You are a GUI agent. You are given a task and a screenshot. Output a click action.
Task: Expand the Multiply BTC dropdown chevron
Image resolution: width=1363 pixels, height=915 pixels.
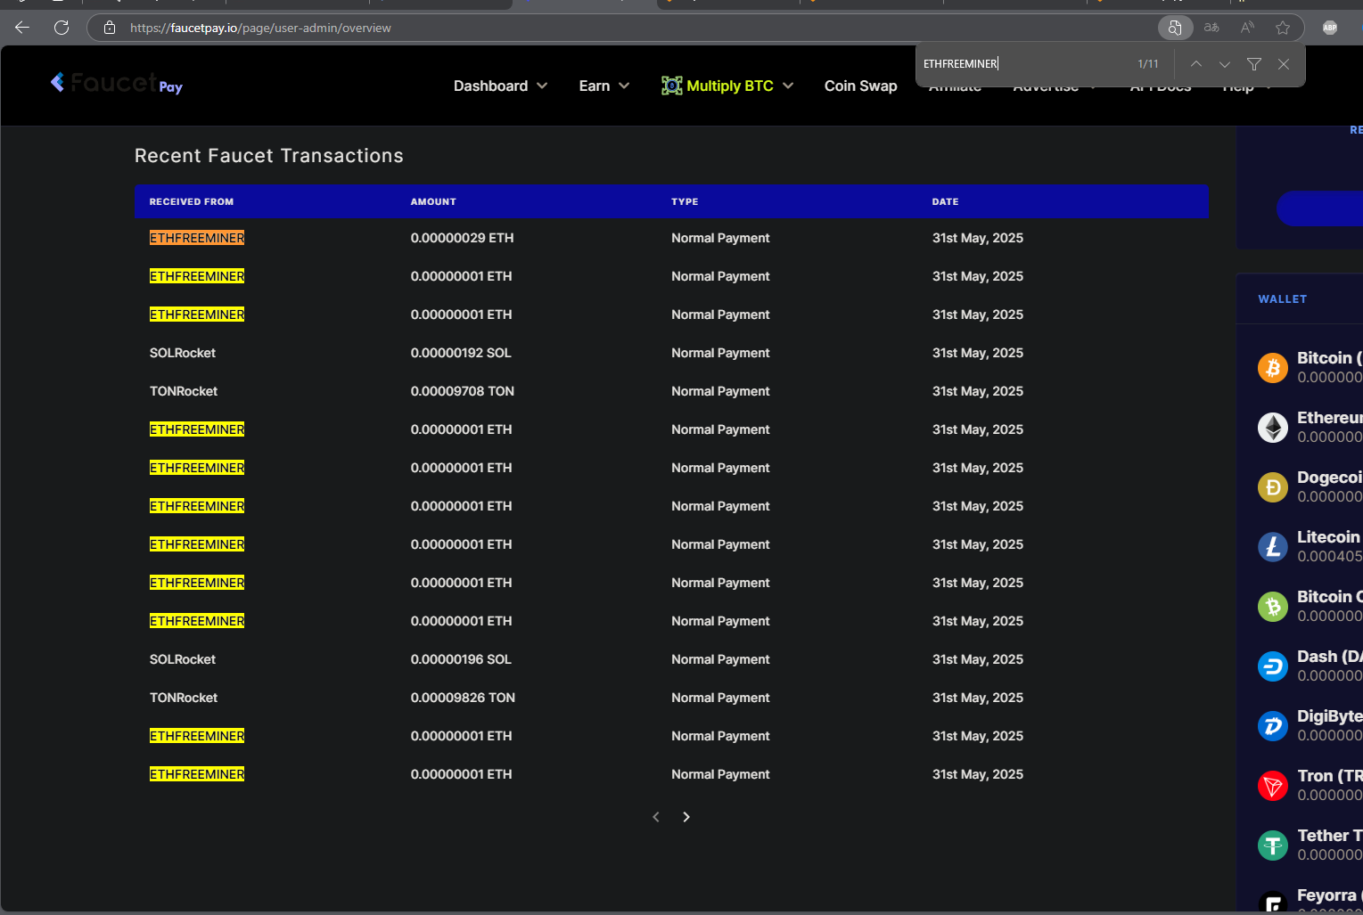click(788, 86)
